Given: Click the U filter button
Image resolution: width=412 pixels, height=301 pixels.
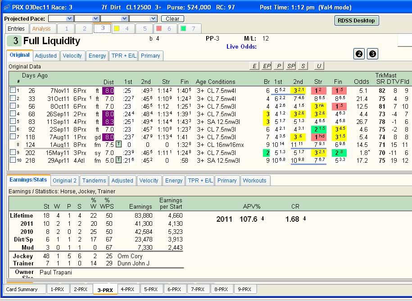Looking at the screenshot, I should click(x=319, y=66).
